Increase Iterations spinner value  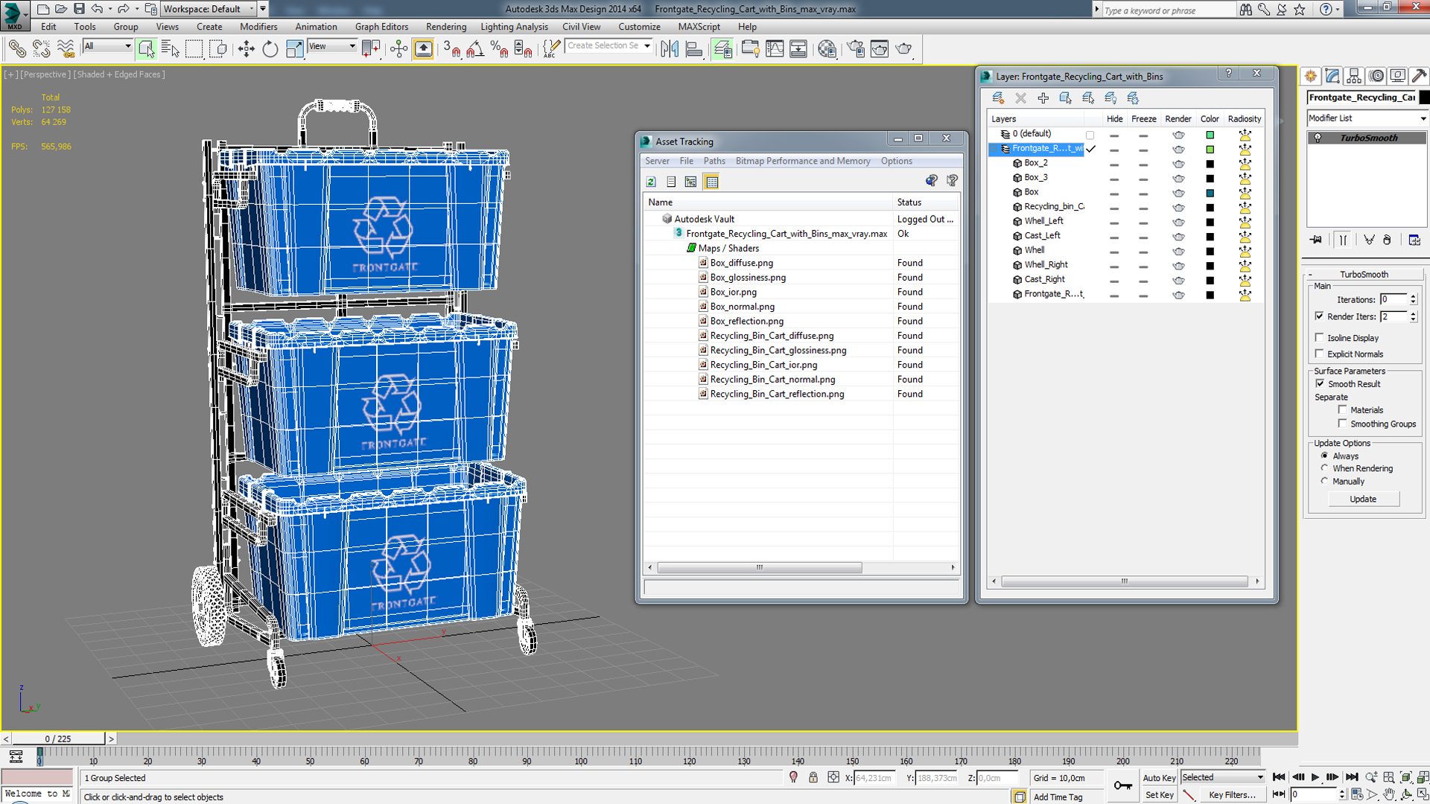click(1413, 296)
